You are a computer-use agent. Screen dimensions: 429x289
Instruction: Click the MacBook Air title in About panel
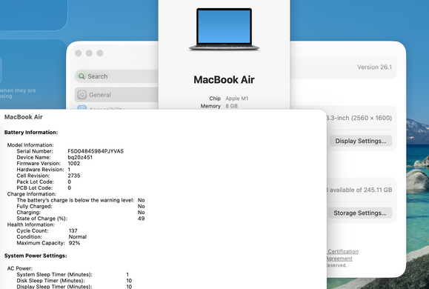(224, 79)
